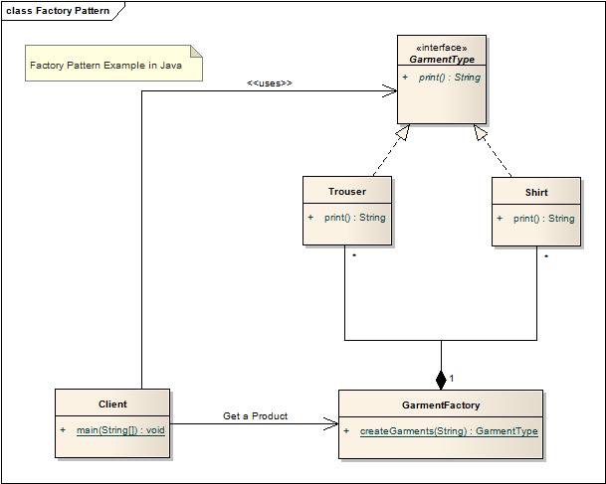This screenshot has width=606, height=484.
Task: Select createGarments(String) operation text
Action: pos(449,430)
